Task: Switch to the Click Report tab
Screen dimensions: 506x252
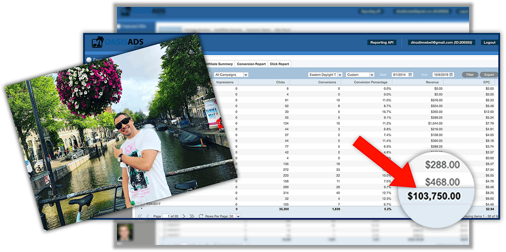Action: point(279,64)
